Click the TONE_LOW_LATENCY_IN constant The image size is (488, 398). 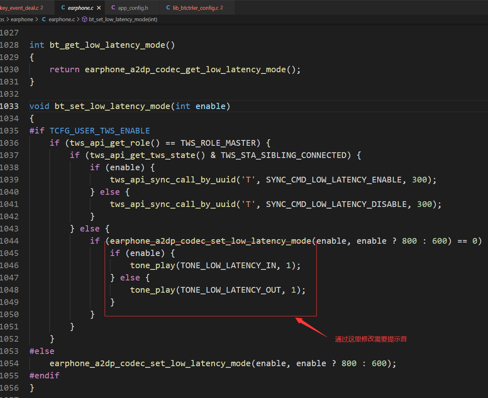click(228, 266)
